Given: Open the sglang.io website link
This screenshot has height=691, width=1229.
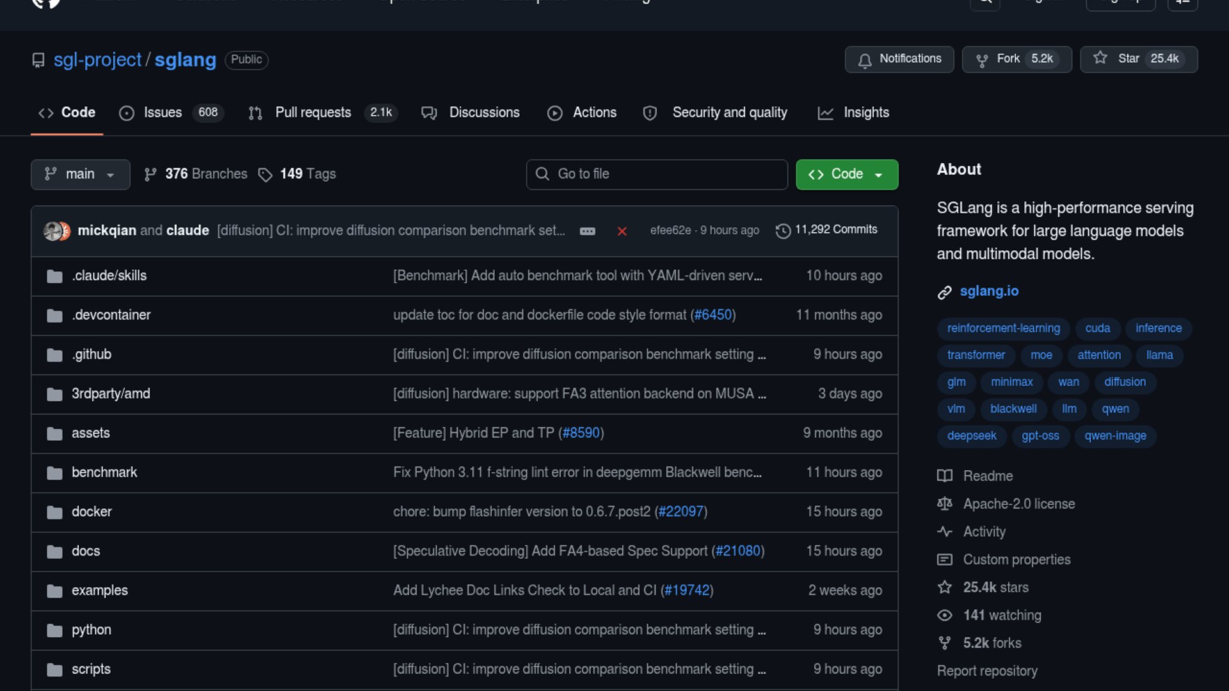Looking at the screenshot, I should click(x=989, y=291).
